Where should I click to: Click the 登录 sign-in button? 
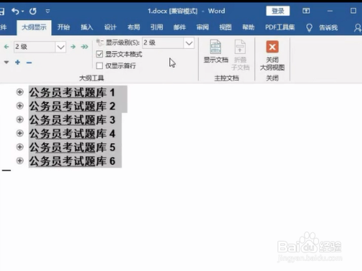(278, 11)
